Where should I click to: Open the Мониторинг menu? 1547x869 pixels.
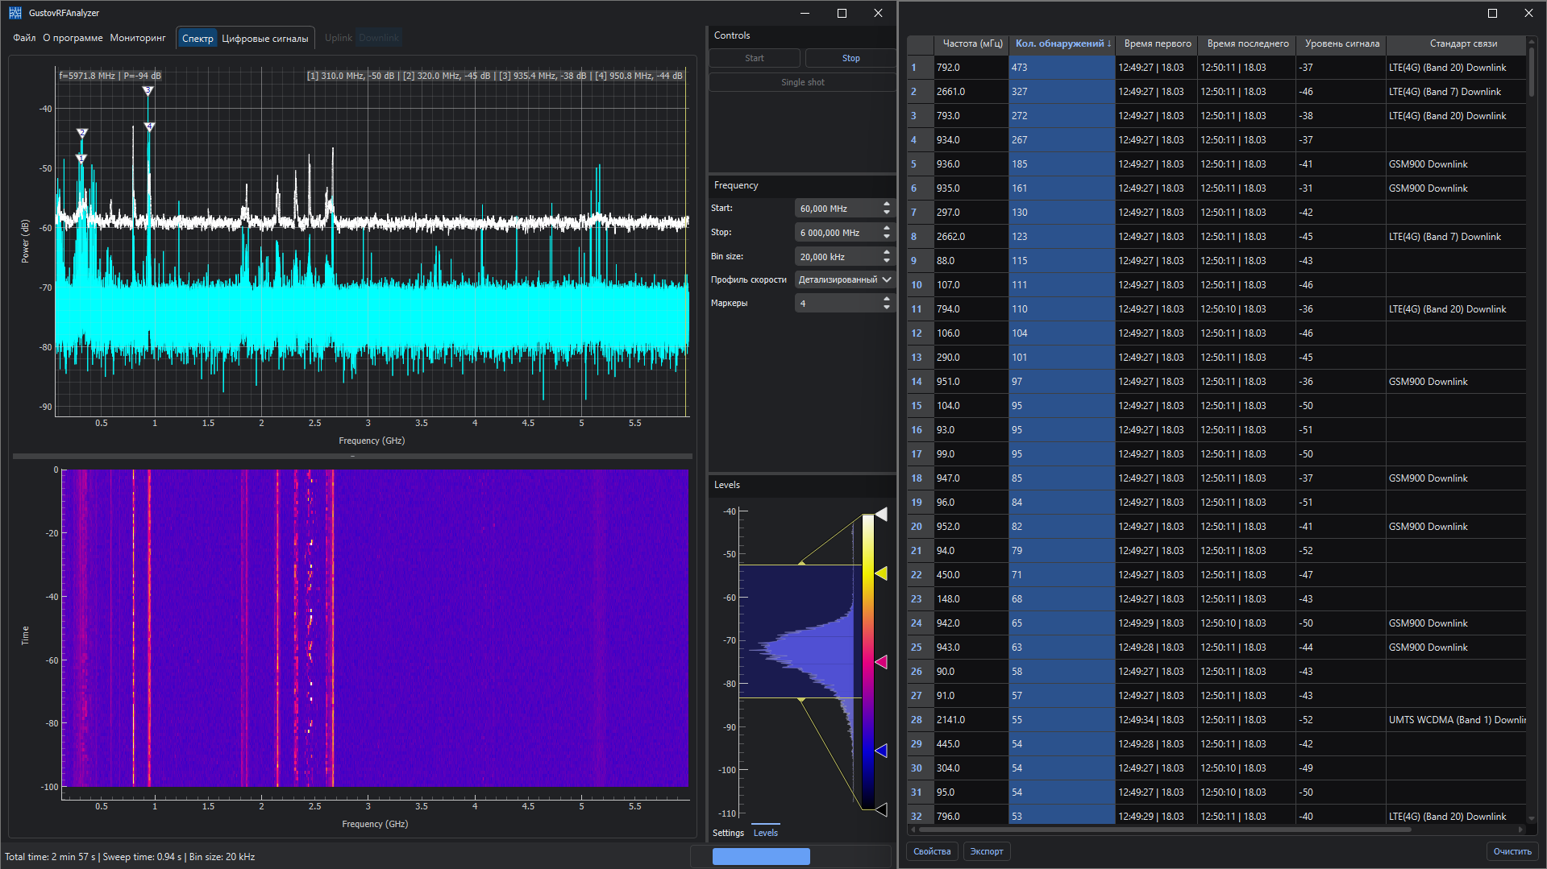pyautogui.click(x=138, y=38)
